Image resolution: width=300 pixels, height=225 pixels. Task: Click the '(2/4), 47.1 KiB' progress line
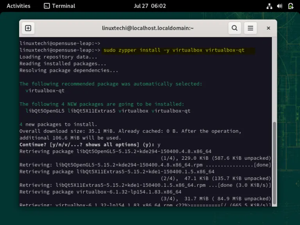click(216, 179)
